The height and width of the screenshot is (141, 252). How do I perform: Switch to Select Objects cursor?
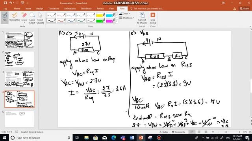pyautogui.click(x=40, y=18)
